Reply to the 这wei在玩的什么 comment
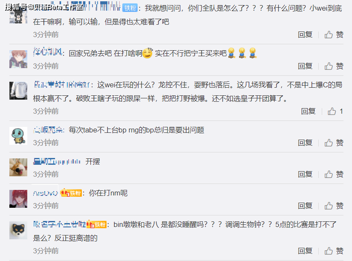The height and width of the screenshot is (261, 352). click(308, 111)
